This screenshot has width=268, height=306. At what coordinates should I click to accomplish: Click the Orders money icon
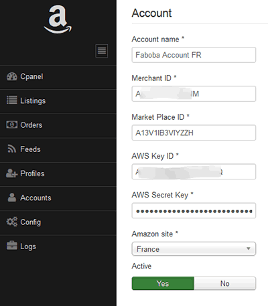click(x=11, y=125)
